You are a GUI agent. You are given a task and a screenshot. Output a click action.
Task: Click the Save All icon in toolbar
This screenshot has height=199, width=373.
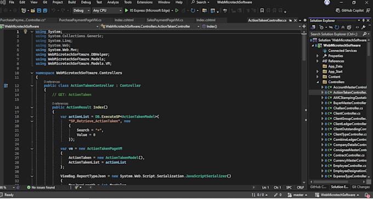tap(45, 10)
